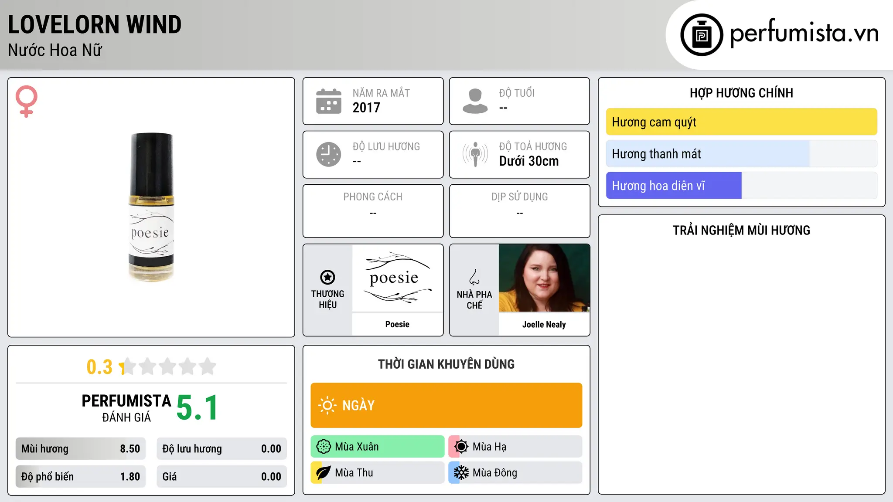Open the Joelle Nealy perfumer photo

[x=544, y=278]
